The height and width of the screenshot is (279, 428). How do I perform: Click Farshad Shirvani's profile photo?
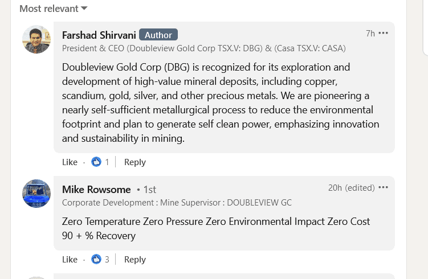click(36, 39)
